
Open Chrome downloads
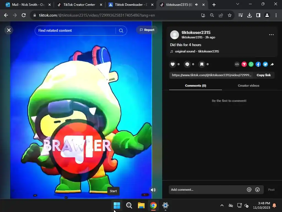click(249, 15)
